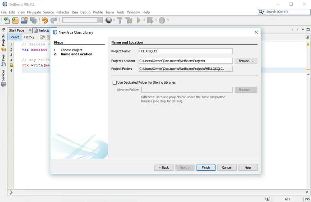Screen dimensions: 311x202
Task: Click the Clean and Build icon
Action: 129,20
